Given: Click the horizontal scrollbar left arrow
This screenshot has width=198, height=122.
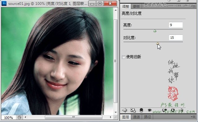Looking at the screenshot, I should (x=25, y=117).
